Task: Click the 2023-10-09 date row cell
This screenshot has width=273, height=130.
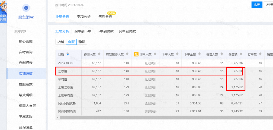Action: click(x=65, y=63)
